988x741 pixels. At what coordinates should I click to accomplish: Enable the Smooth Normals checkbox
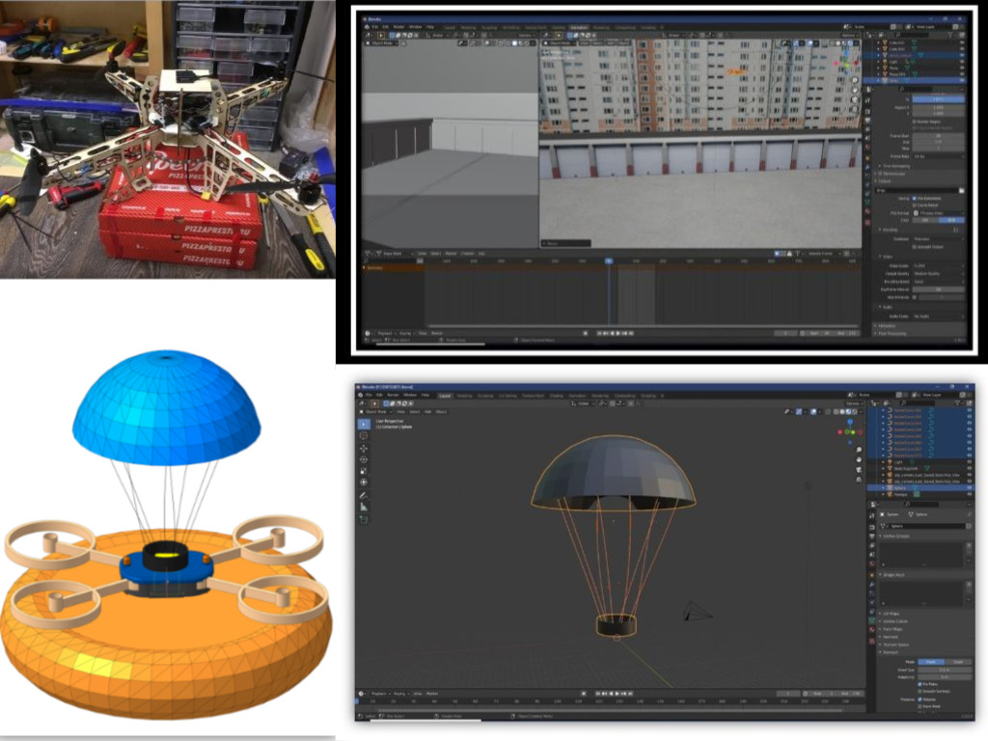coord(919,692)
